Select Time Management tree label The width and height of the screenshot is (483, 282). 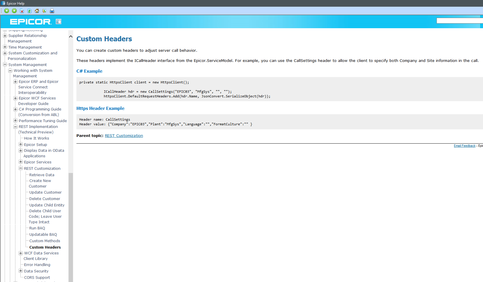pos(25,47)
